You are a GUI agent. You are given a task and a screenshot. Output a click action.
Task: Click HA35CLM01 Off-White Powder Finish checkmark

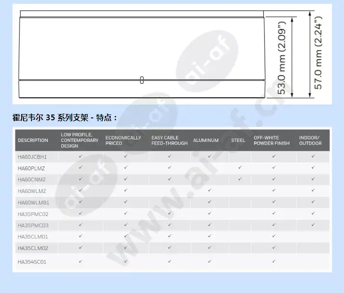click(274, 236)
